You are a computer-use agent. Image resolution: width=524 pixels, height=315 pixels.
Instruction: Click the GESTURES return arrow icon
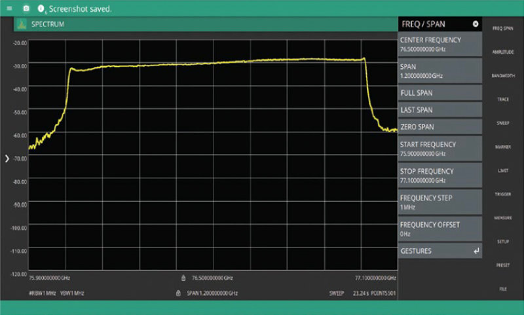point(476,251)
